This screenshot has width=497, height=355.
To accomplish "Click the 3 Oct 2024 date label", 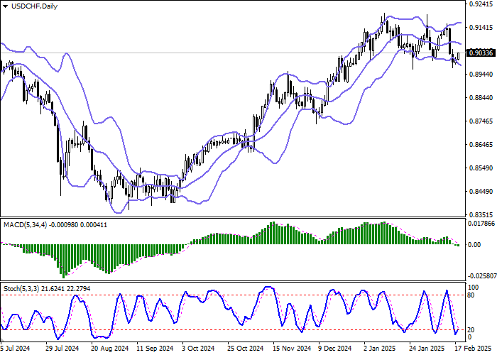I will 198,349.
